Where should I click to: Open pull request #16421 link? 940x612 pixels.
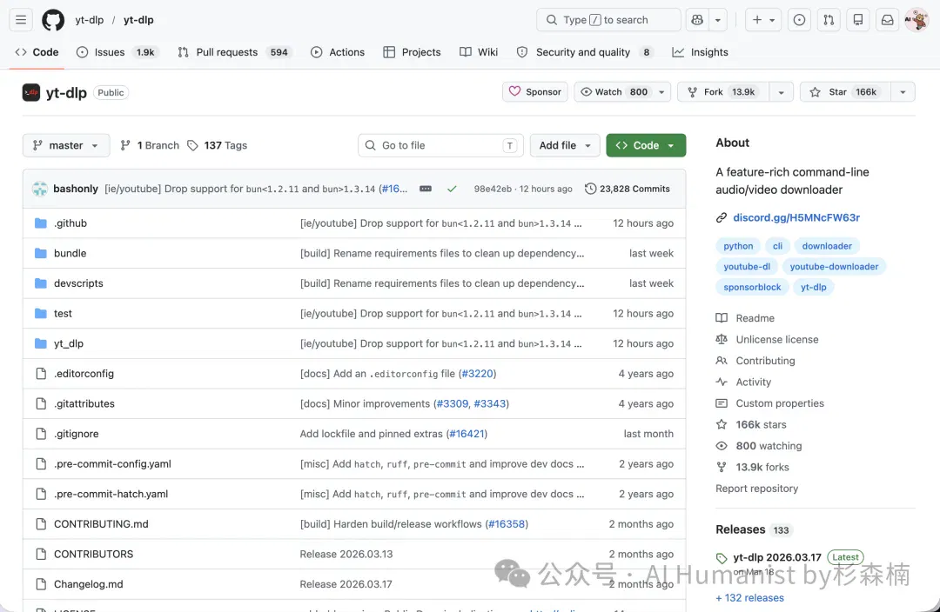pyautogui.click(x=467, y=434)
